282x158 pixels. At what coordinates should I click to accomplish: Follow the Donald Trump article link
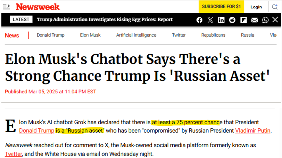click(36, 131)
